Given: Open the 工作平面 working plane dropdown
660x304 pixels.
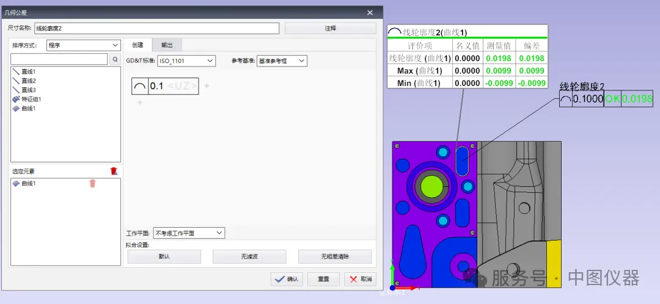Looking at the screenshot, I should (189, 233).
